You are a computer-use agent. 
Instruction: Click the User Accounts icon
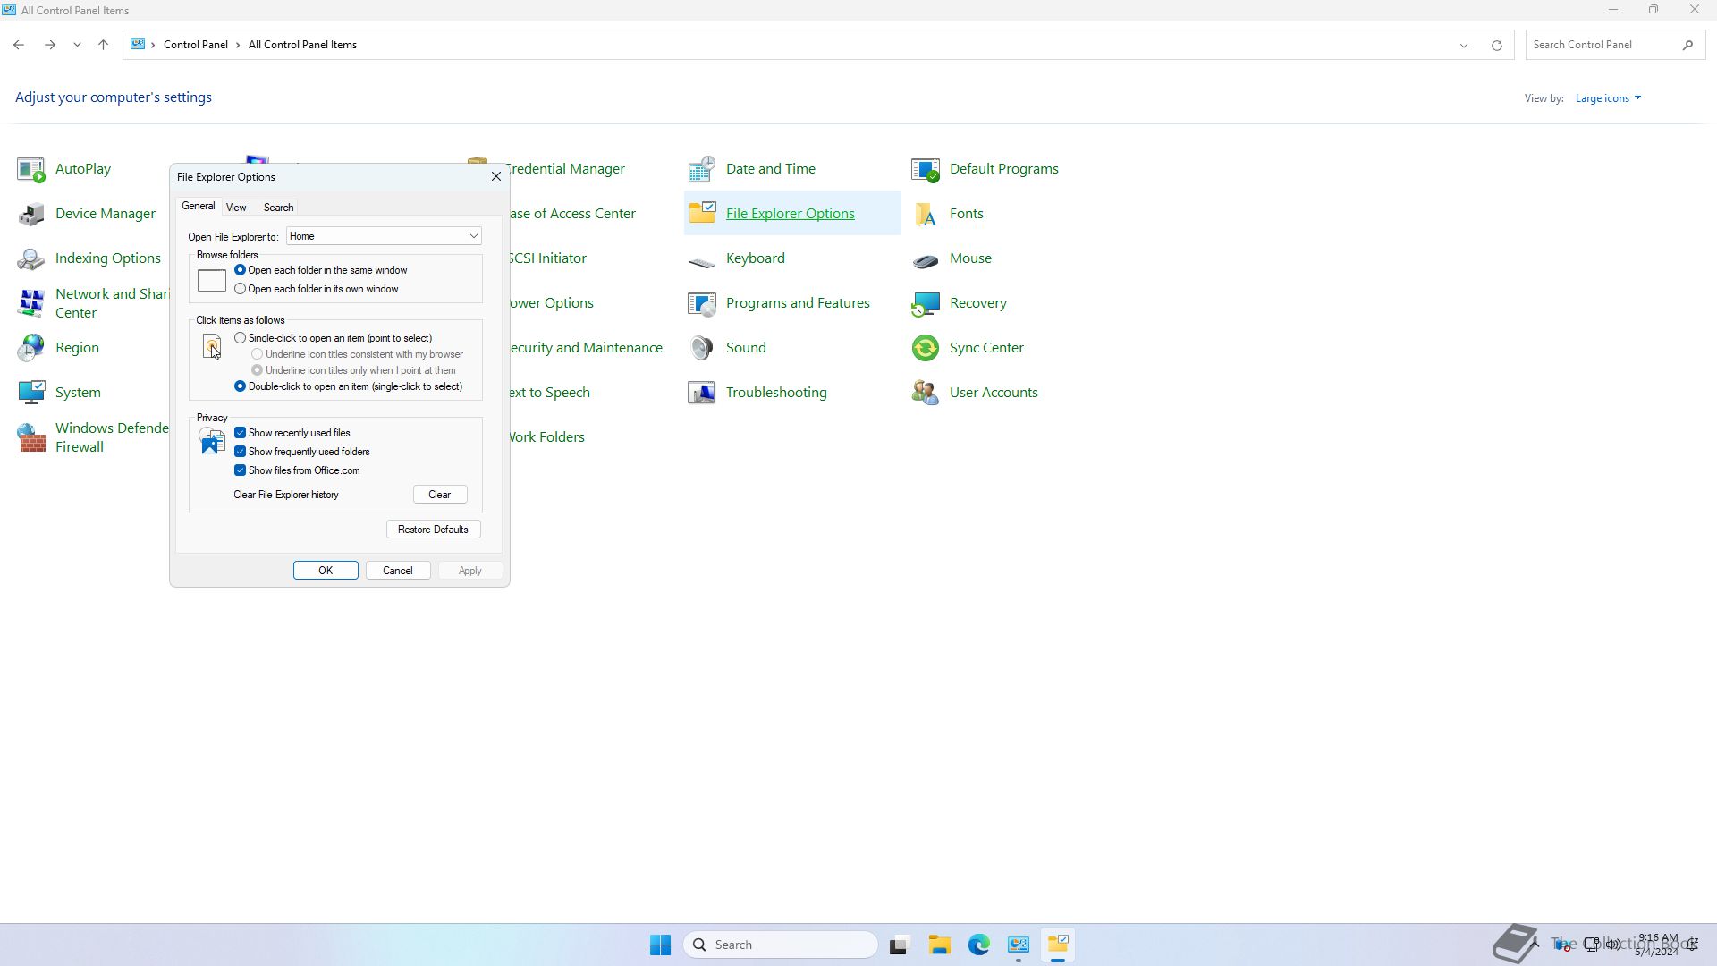[926, 393]
